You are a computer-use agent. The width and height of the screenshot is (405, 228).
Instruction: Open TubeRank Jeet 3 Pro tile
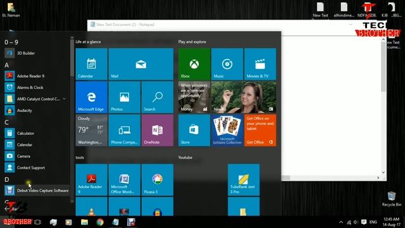tap(244, 180)
